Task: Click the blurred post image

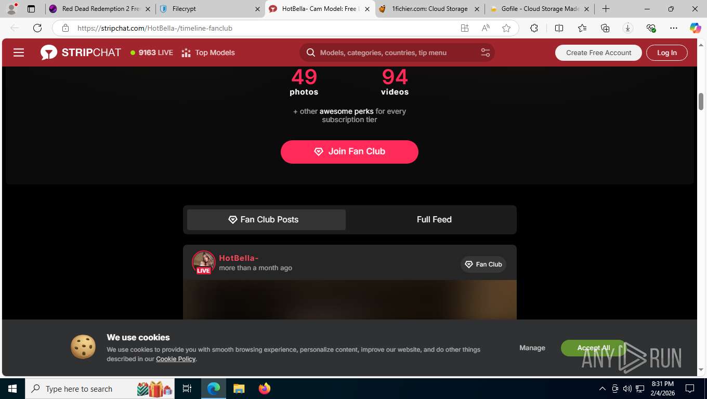Action: [x=349, y=300]
